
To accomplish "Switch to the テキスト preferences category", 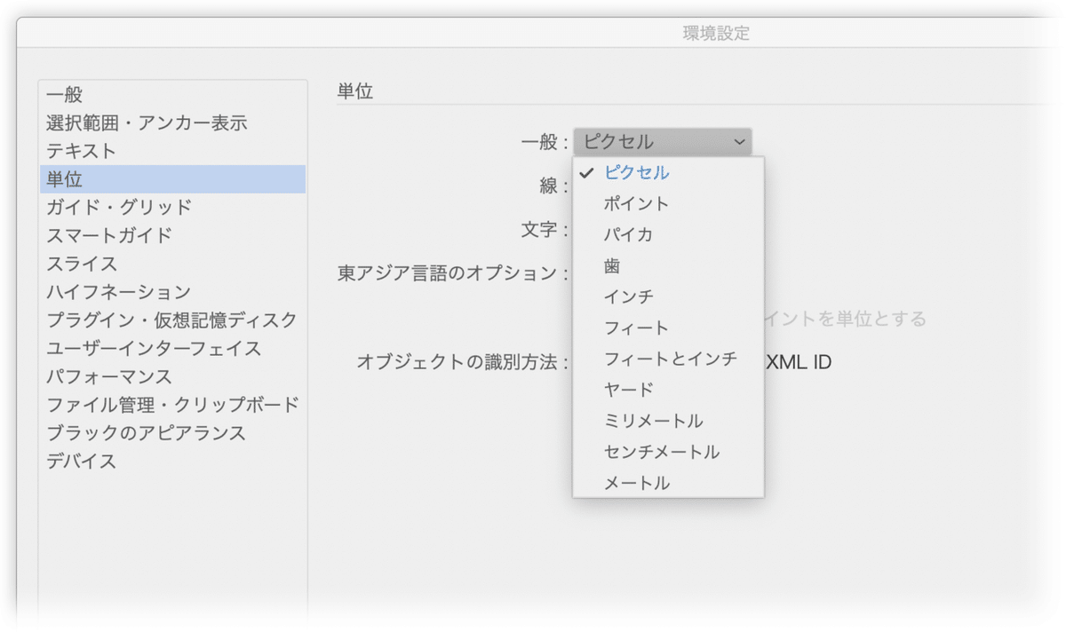I will pos(82,151).
